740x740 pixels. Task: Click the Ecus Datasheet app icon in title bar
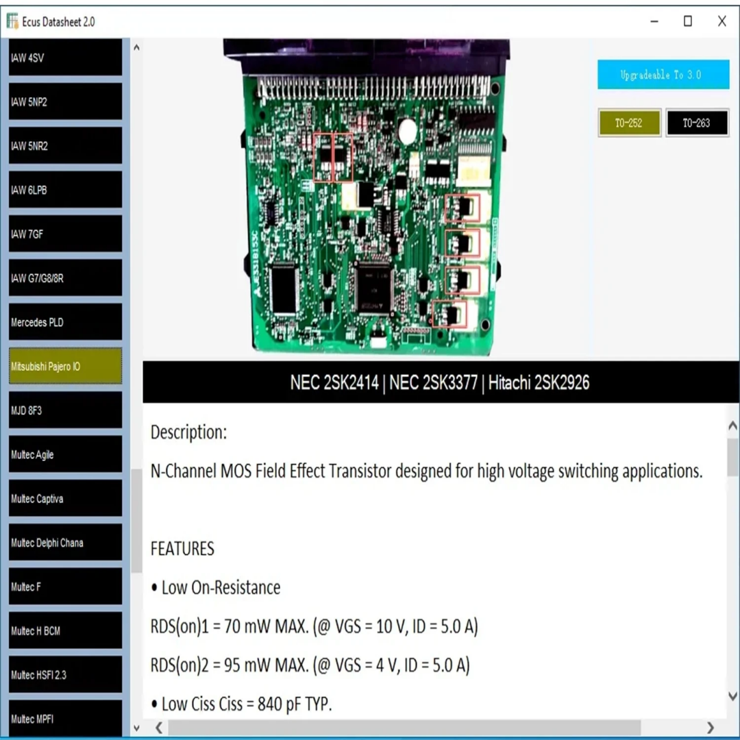12,21
